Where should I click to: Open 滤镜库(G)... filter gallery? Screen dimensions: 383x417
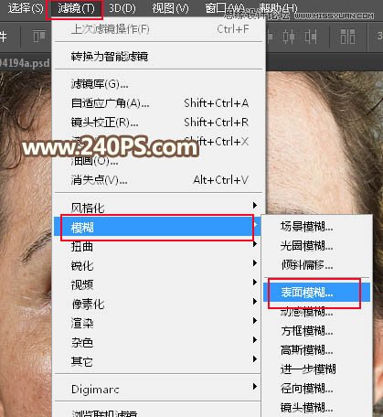click(x=158, y=84)
